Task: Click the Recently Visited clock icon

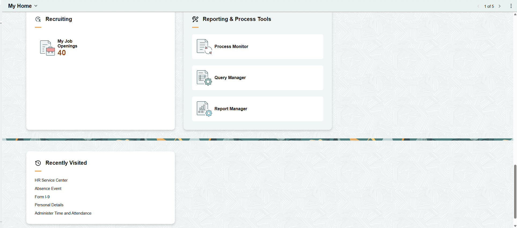Action: tap(38, 163)
